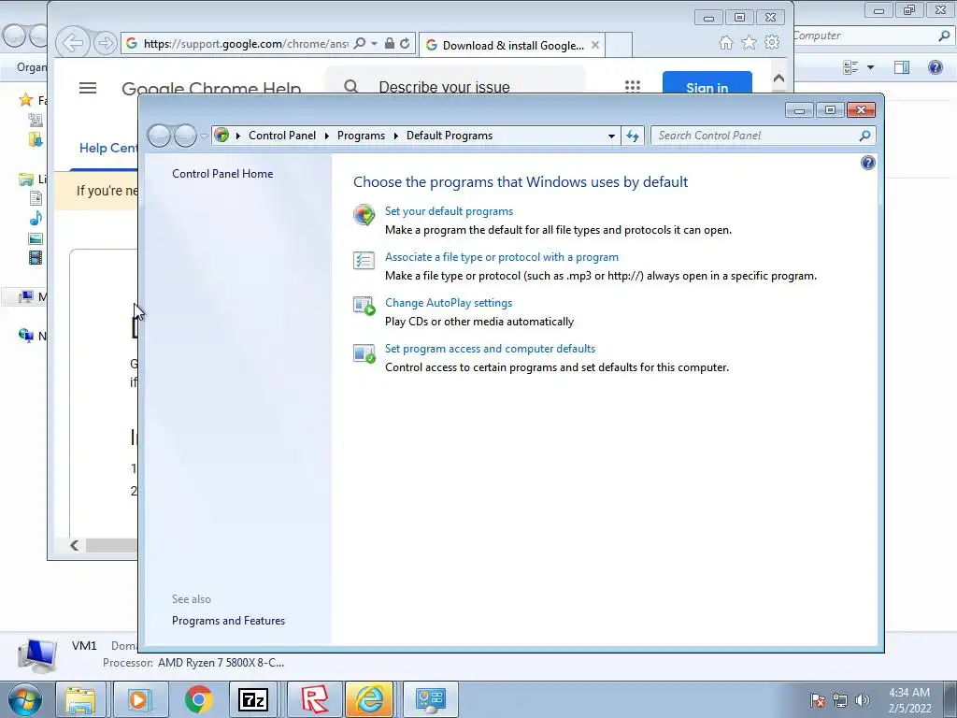Open Action Center flag tray icon
This screenshot has width=957, height=718.
tap(818, 700)
